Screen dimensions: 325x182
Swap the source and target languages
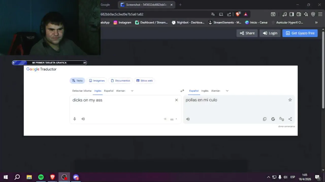click(x=182, y=91)
